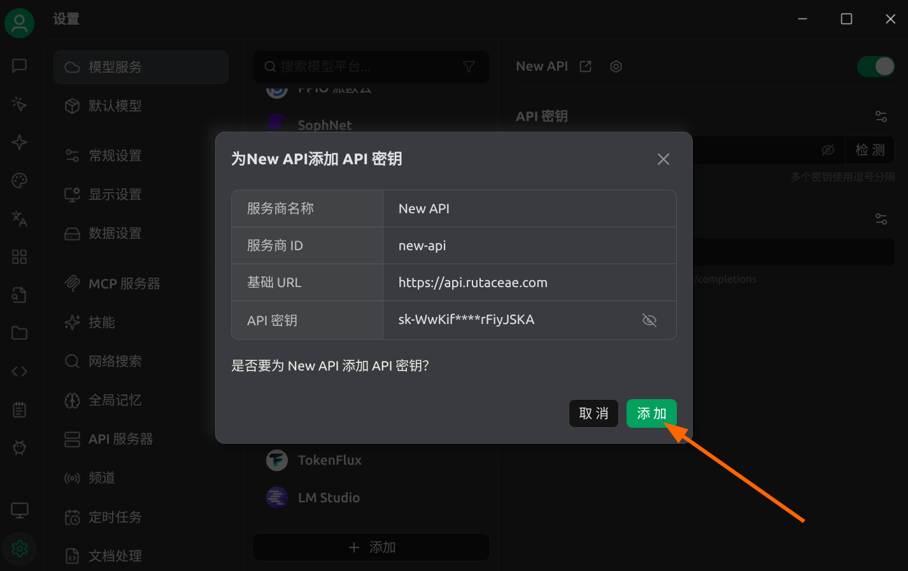This screenshot has width=908, height=571.
Task: Open the code tools angle-brackets icon
Action: coord(19,371)
